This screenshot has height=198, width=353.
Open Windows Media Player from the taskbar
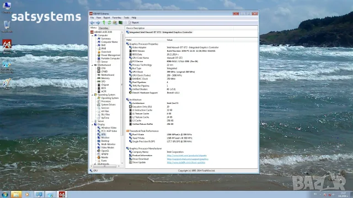coord(27,194)
